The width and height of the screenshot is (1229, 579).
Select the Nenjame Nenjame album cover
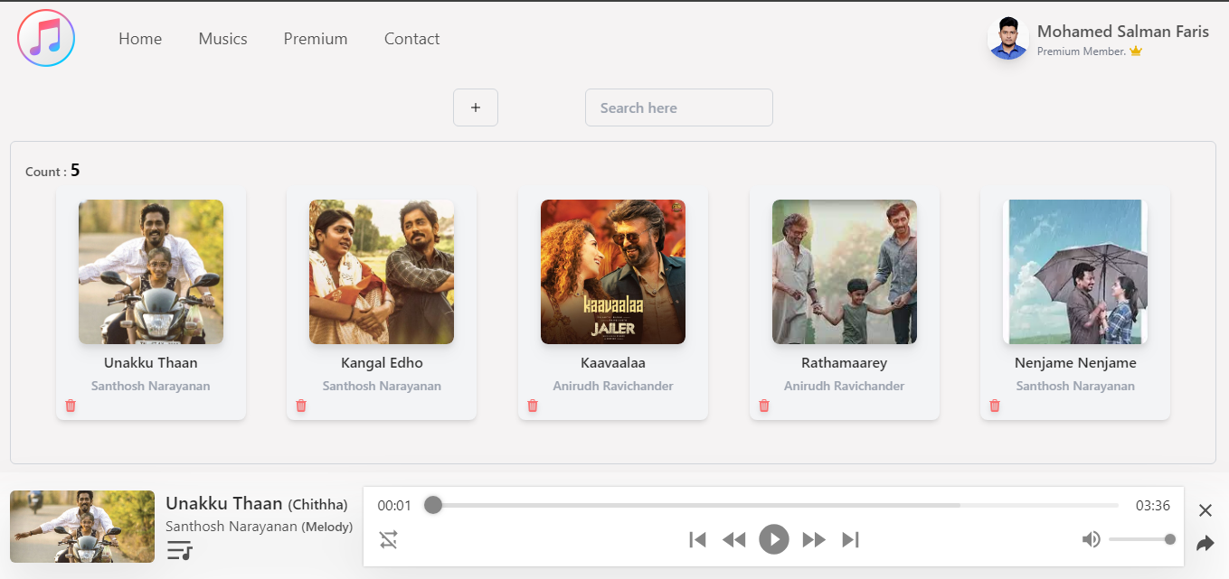pos(1075,272)
